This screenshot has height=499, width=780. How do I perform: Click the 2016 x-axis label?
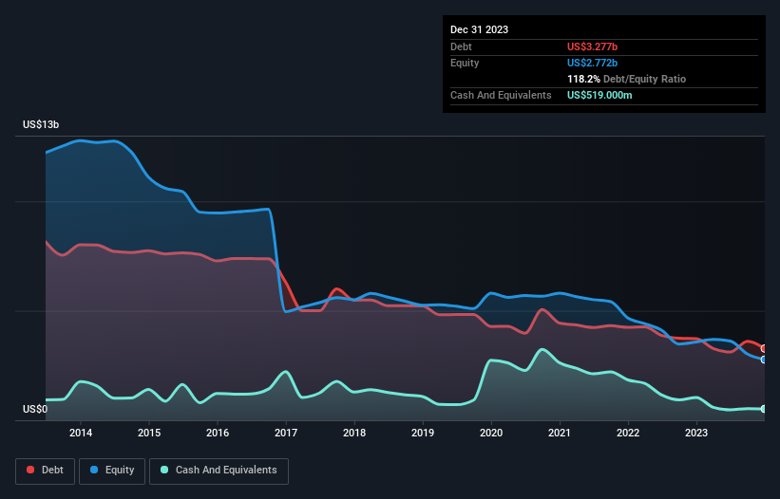tap(218, 433)
